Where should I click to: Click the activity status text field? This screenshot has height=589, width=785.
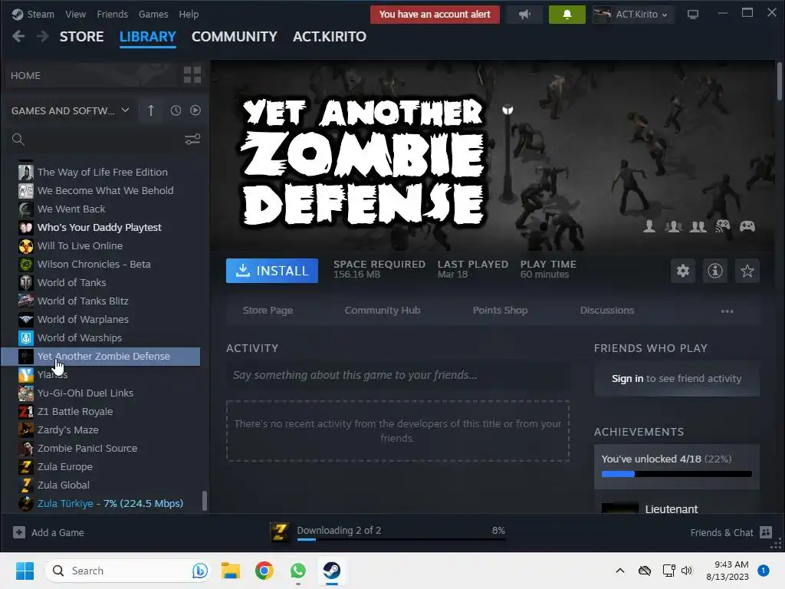click(398, 375)
